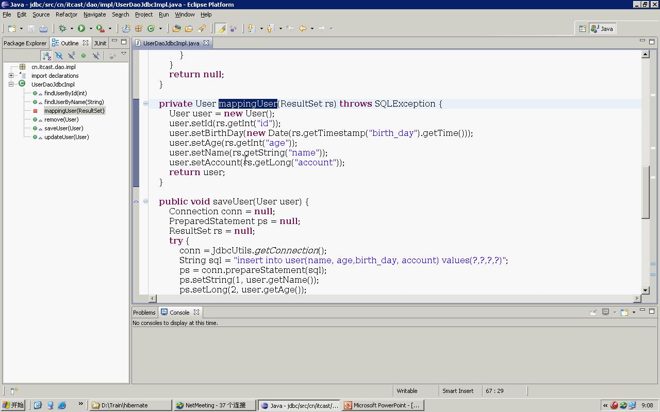Open the Outline view menu dropdown
The width and height of the screenshot is (660, 412).
coord(124,54)
